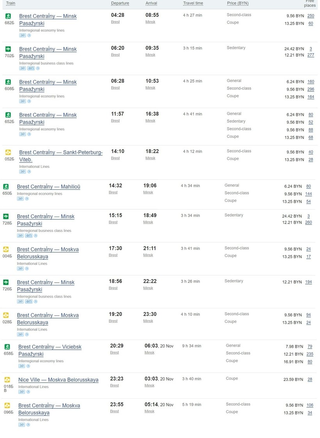Click the green train icon for train 682Б

point(8,16)
